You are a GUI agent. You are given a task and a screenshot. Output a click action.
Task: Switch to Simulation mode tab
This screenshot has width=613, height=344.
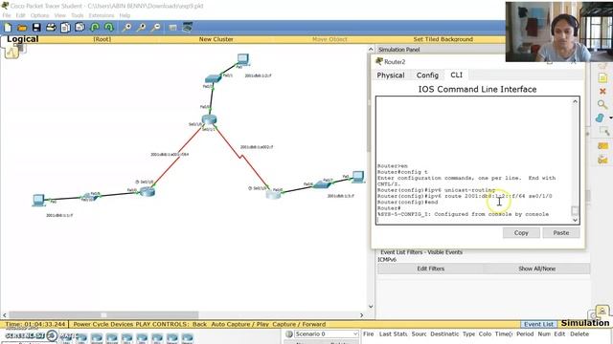click(585, 323)
